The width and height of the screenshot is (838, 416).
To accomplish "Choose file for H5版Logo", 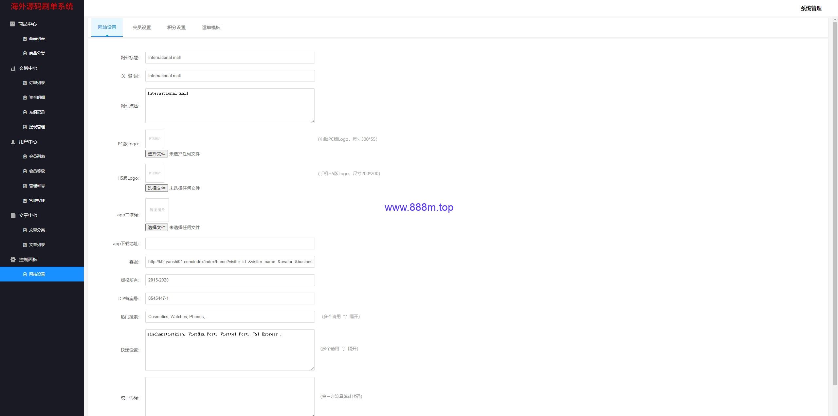I will pyautogui.click(x=156, y=188).
